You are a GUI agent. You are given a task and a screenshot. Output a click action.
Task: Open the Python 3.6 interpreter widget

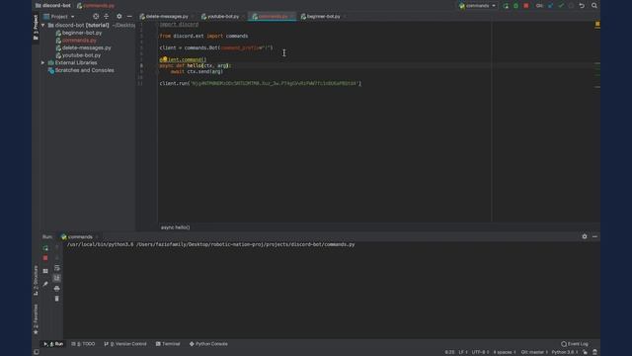click(564, 352)
